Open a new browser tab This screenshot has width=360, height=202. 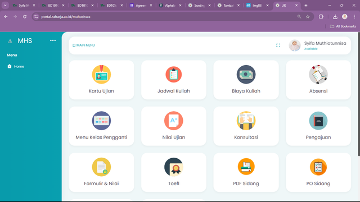point(306,5)
